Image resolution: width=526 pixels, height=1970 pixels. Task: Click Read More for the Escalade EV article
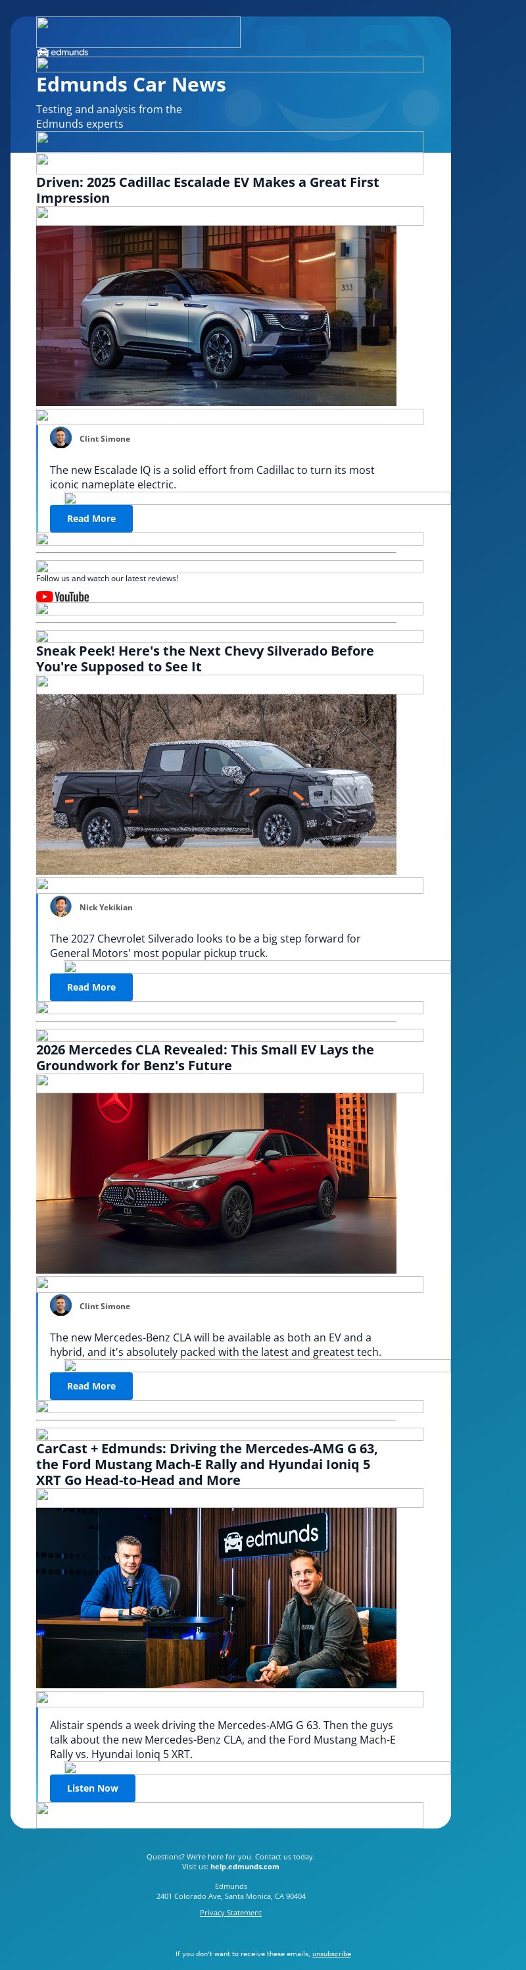(x=91, y=519)
